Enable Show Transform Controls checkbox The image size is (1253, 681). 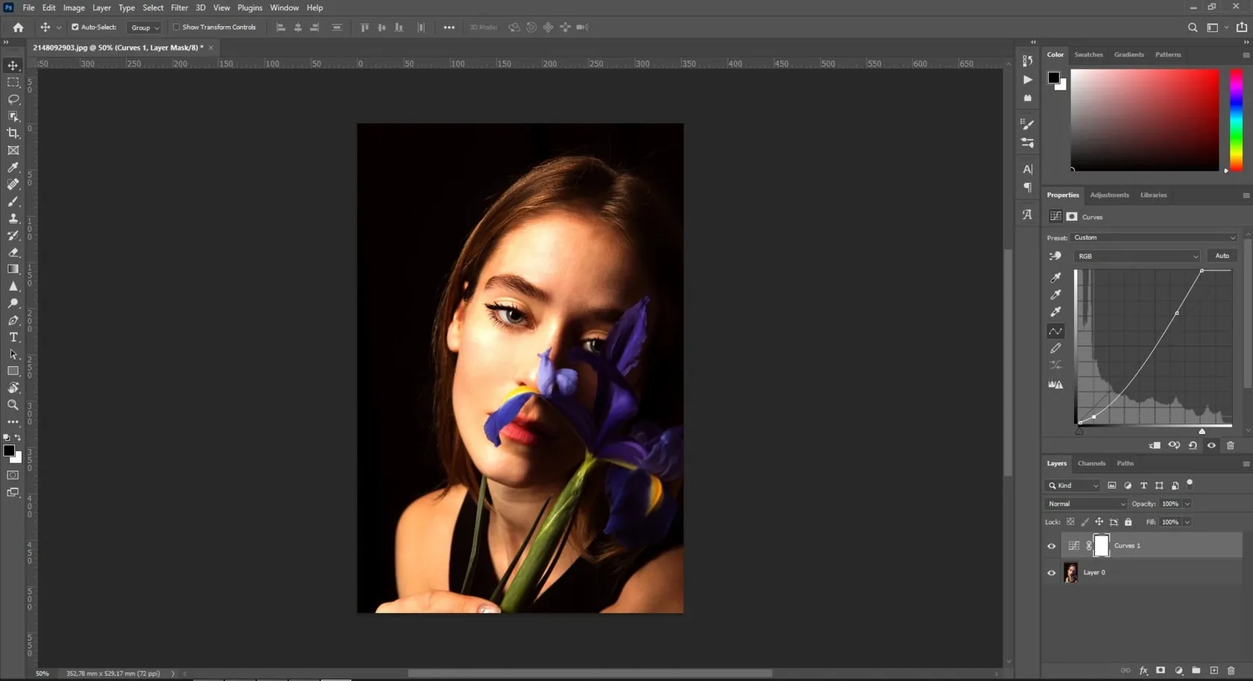coord(177,27)
